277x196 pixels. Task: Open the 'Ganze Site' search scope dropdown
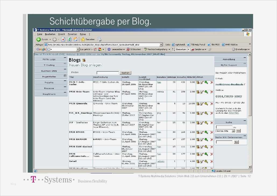233,131
